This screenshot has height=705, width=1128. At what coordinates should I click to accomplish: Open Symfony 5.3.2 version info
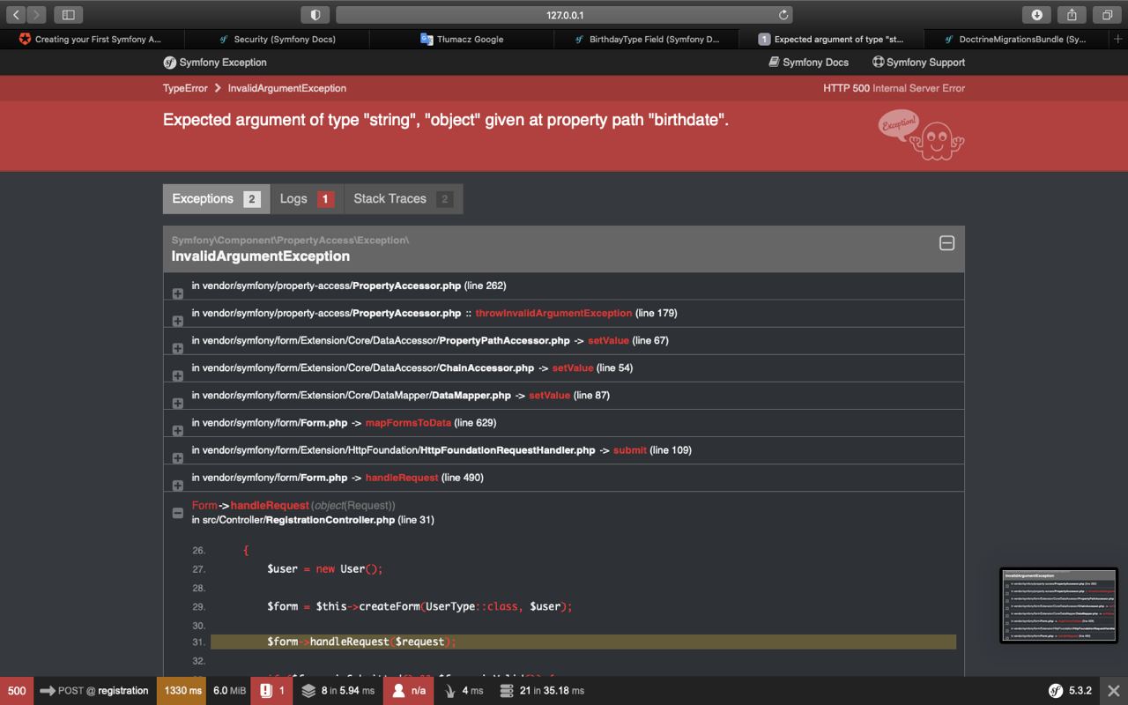[1071, 691]
